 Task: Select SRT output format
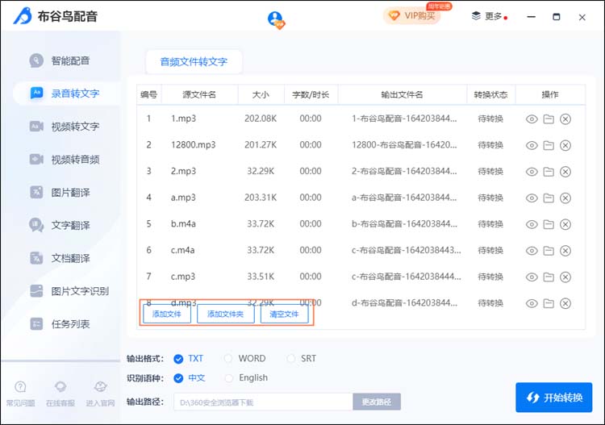point(302,359)
